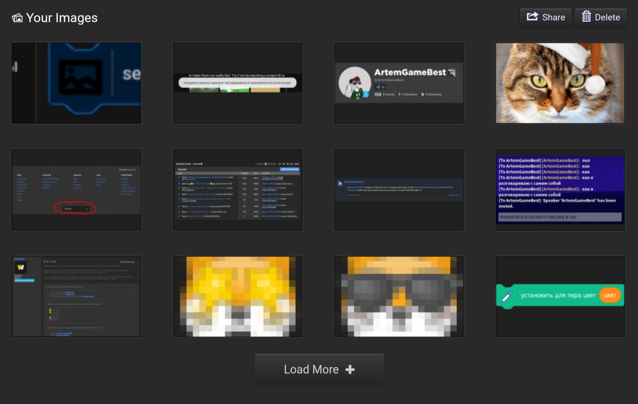Click the plus icon inside Load More

(350, 369)
